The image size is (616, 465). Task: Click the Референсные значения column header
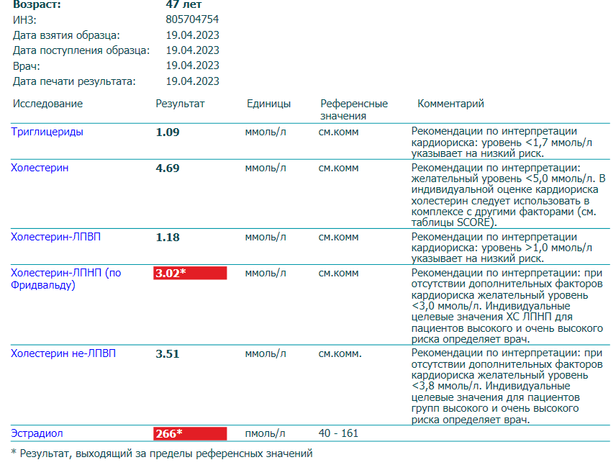pos(353,109)
